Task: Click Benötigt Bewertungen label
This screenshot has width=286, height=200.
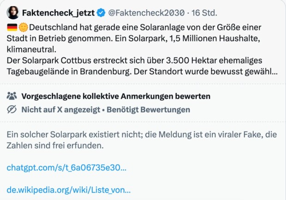Action: point(148,110)
